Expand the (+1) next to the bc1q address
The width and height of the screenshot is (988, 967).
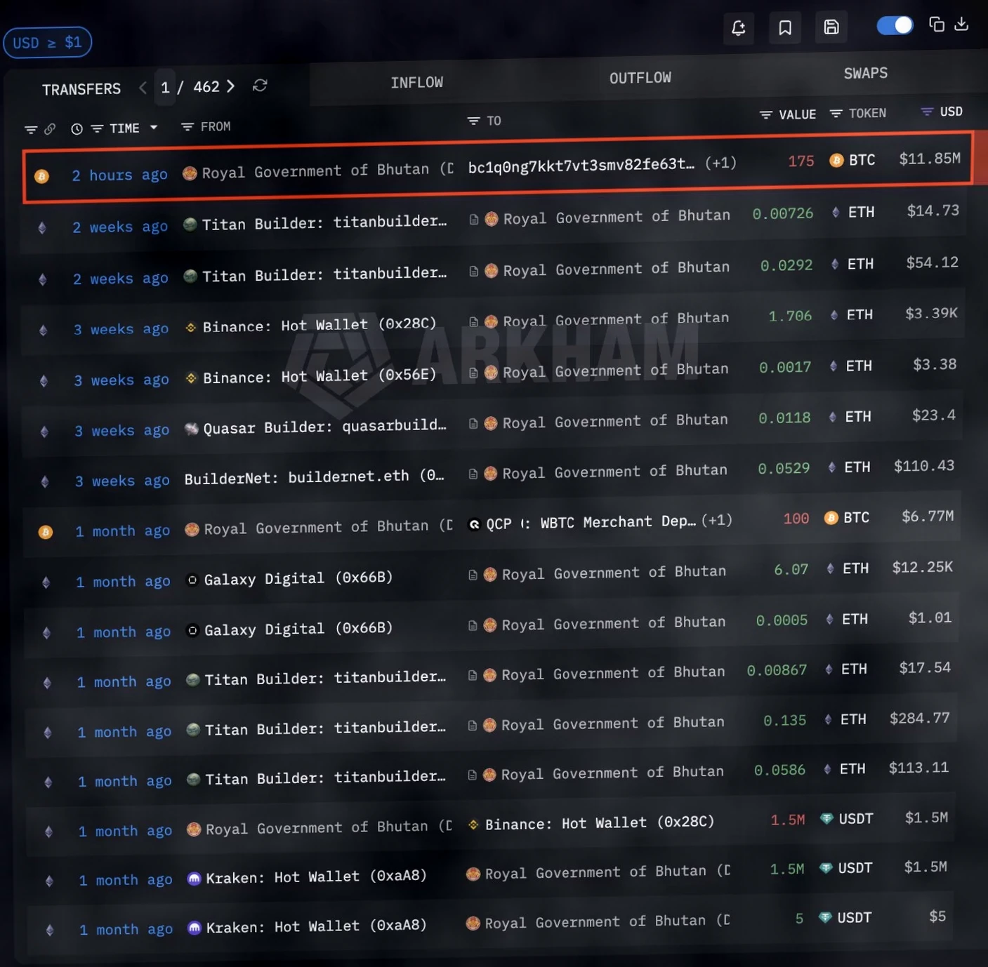click(x=720, y=163)
